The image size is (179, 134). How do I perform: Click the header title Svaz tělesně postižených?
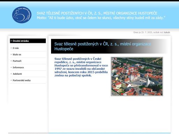coord(97,13)
